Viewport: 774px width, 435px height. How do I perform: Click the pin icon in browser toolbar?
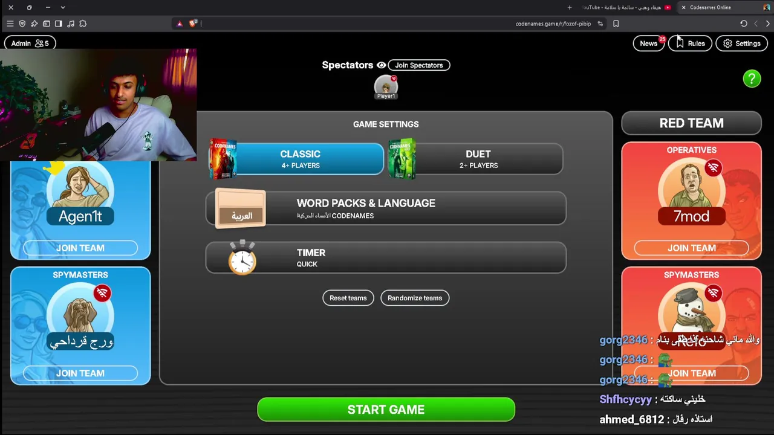point(34,24)
